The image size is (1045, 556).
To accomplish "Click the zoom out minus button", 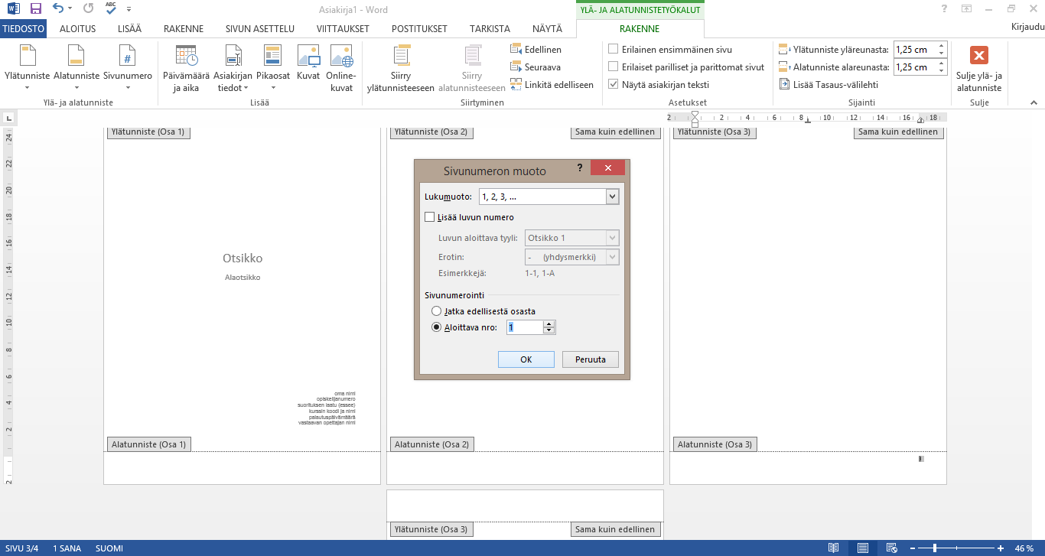I will pos(914,548).
